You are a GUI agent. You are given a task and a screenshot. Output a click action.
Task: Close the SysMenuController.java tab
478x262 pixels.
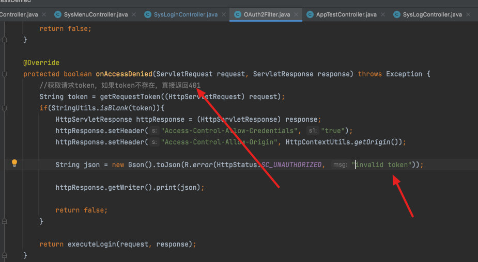[x=134, y=14]
